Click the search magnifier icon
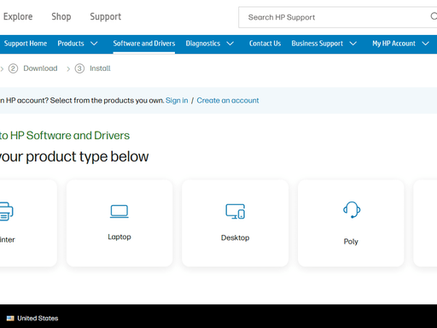Screen dimensions: 437x328 coord(434,16)
